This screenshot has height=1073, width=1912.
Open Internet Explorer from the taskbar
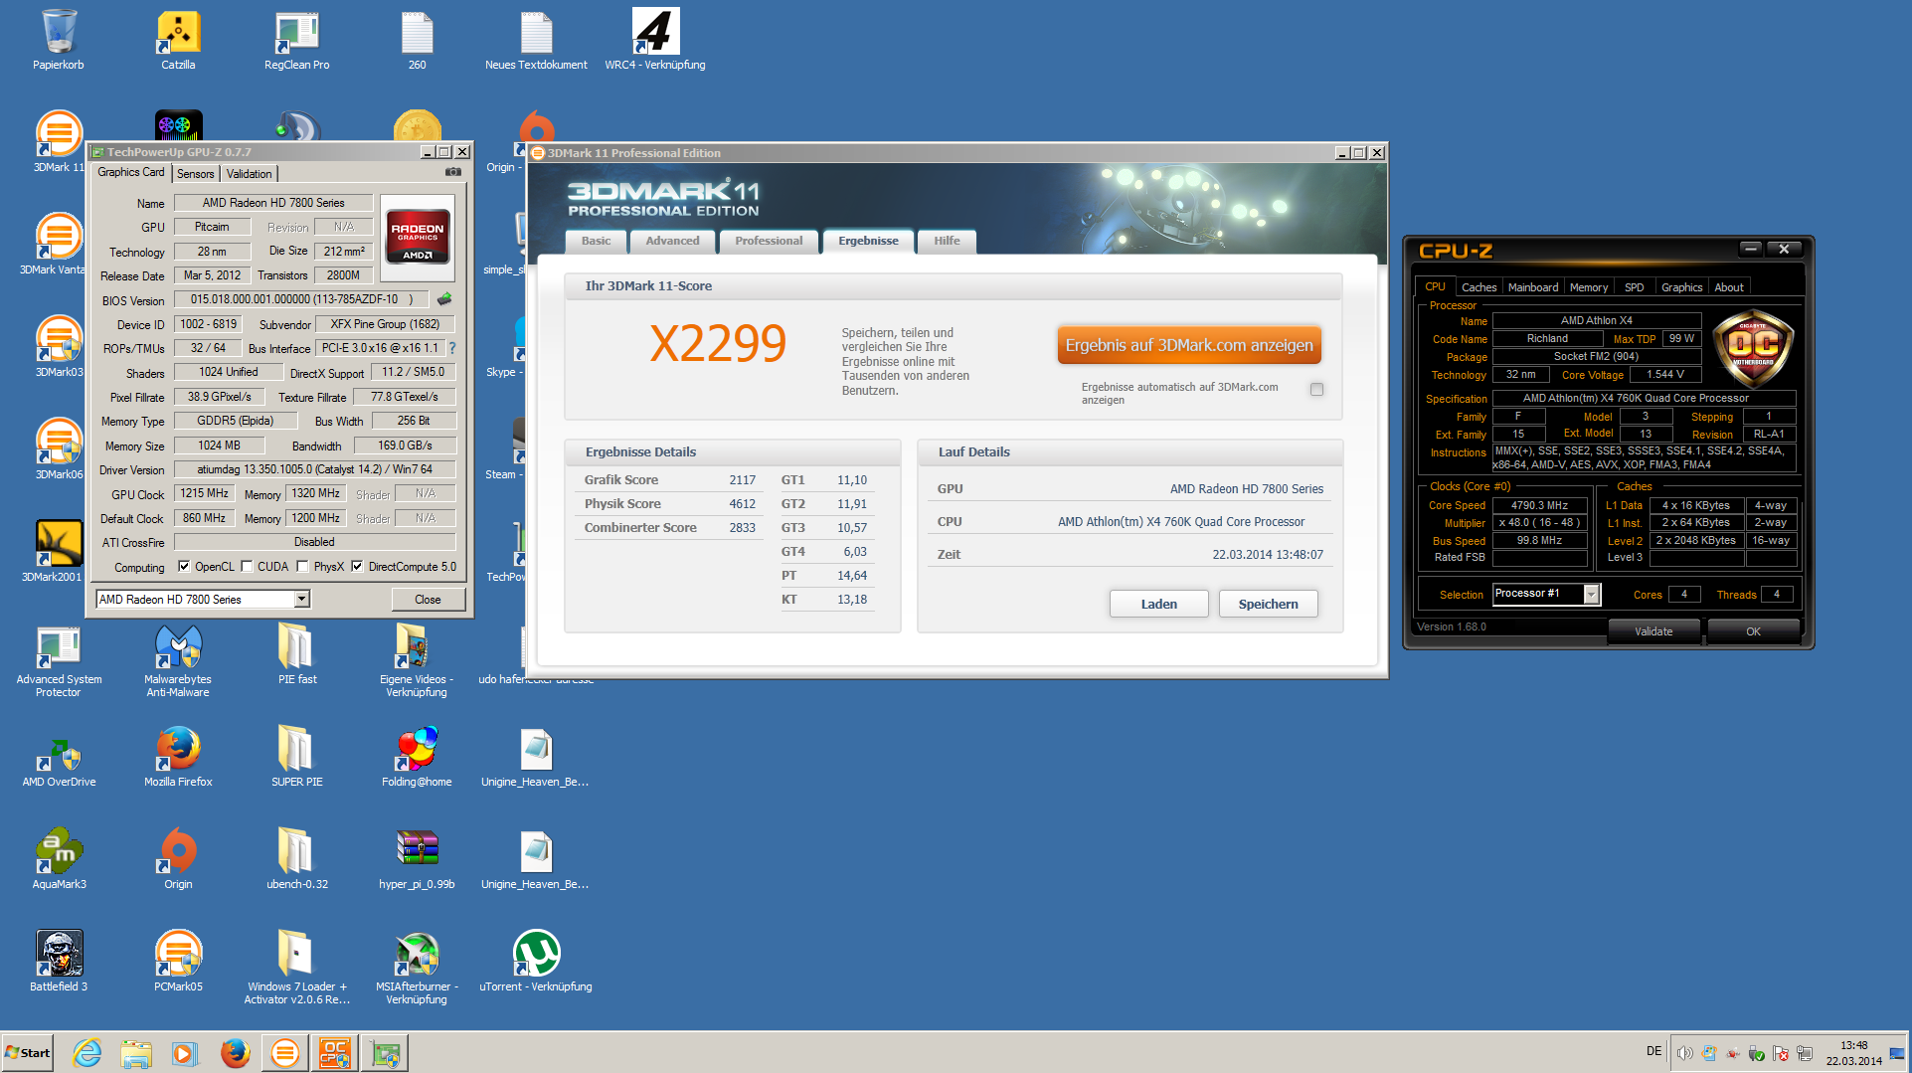click(x=87, y=1052)
